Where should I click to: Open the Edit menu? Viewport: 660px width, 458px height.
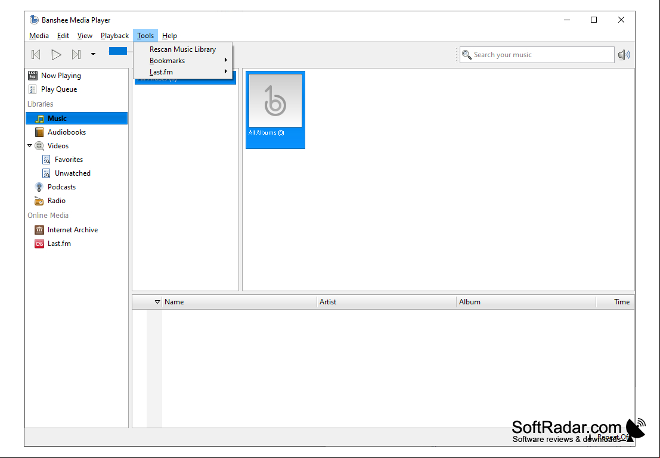(63, 36)
